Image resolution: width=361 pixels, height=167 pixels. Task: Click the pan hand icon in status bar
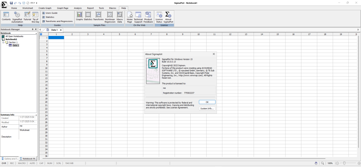pos(316,163)
